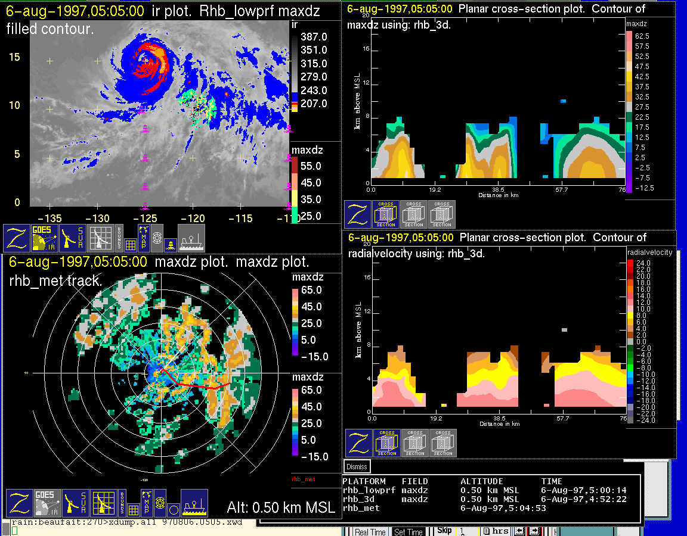Dismiss the platform info popup
This screenshot has width=687, height=536.
pos(357,466)
